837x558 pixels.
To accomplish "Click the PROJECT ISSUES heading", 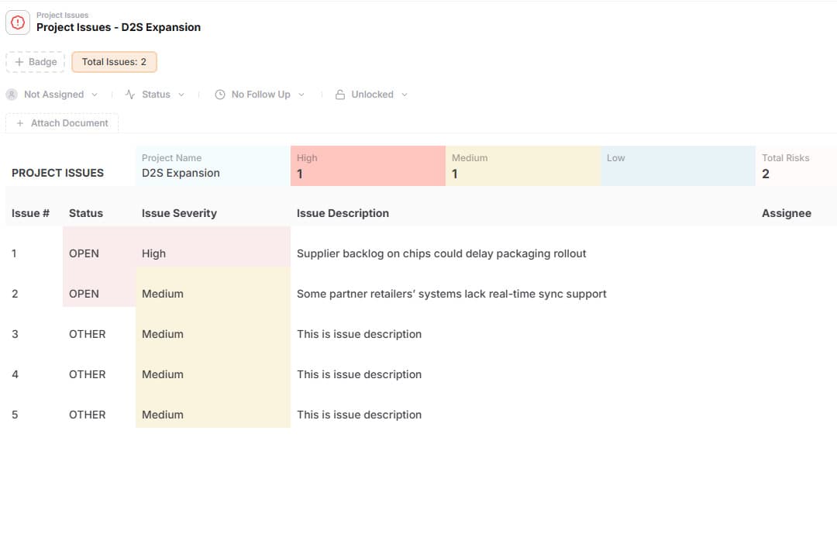I will (x=57, y=173).
